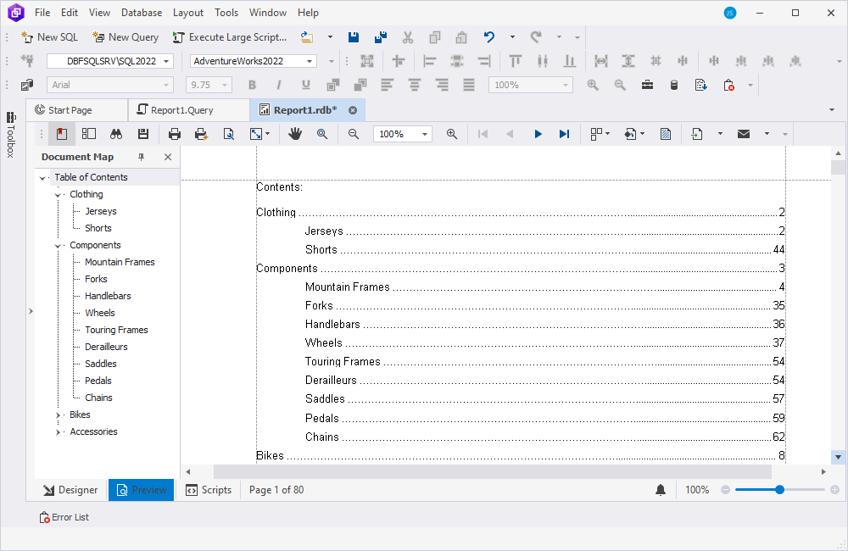This screenshot has height=551, width=848.
Task: Click the Zoom In icon in the preview toolbar
Action: 452,134
